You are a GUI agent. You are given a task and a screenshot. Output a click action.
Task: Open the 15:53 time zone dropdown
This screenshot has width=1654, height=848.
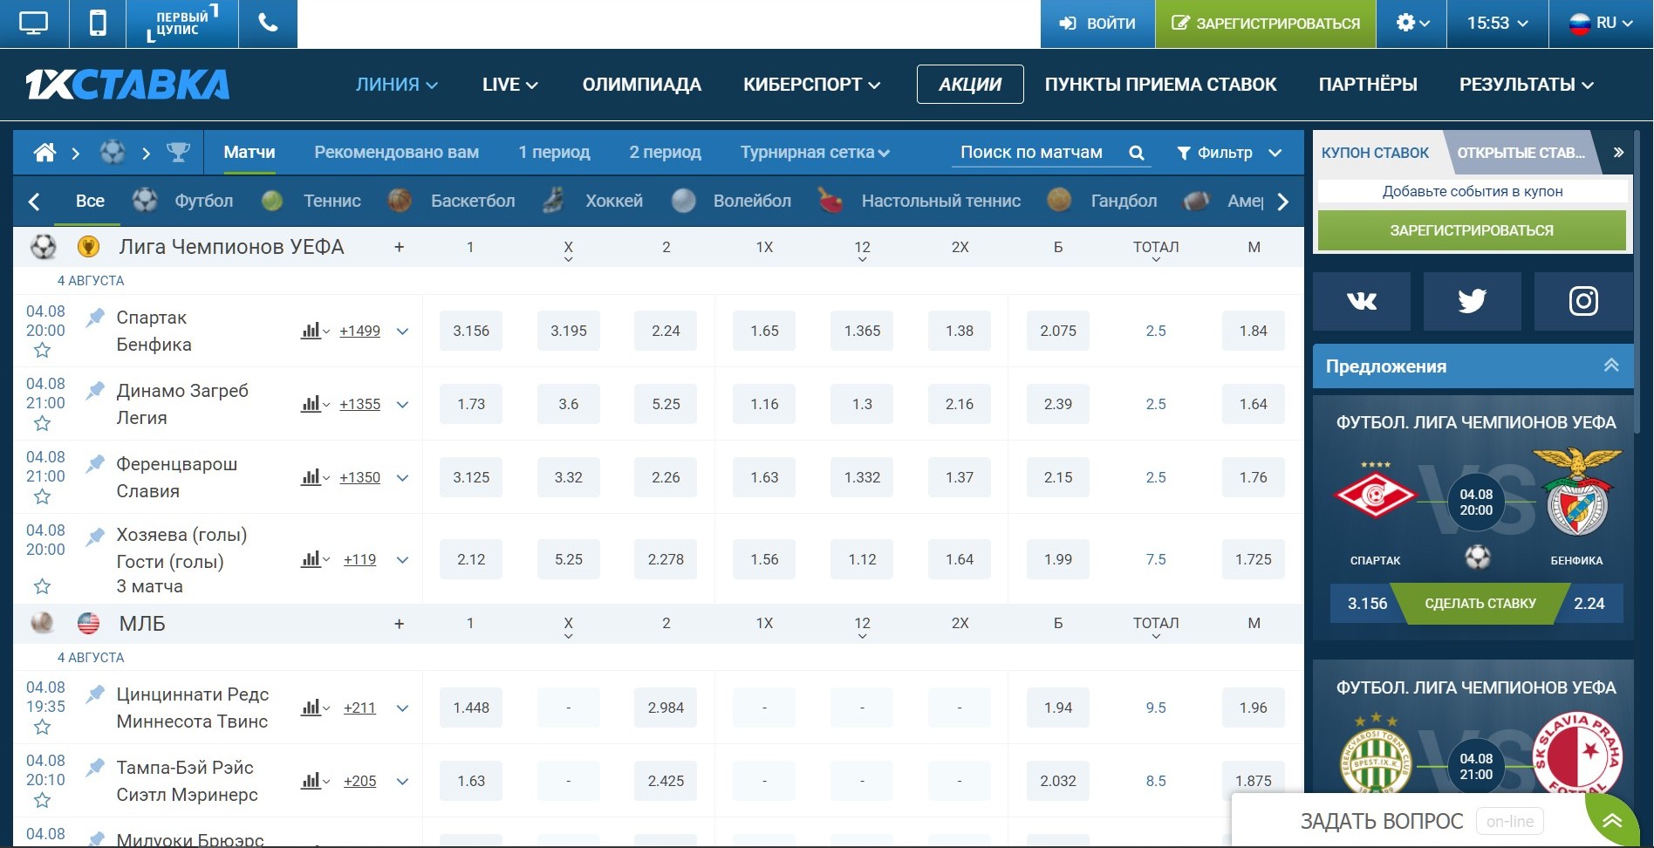point(1497,24)
